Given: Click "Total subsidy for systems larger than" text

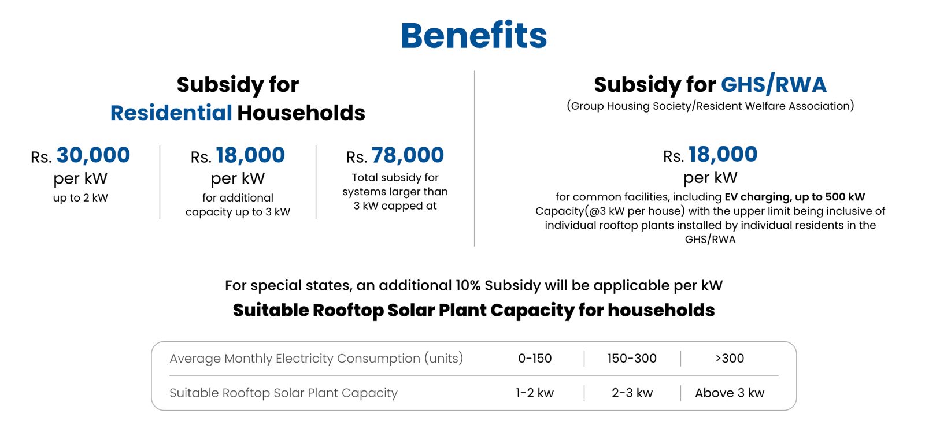Looking at the screenshot, I should (395, 185).
